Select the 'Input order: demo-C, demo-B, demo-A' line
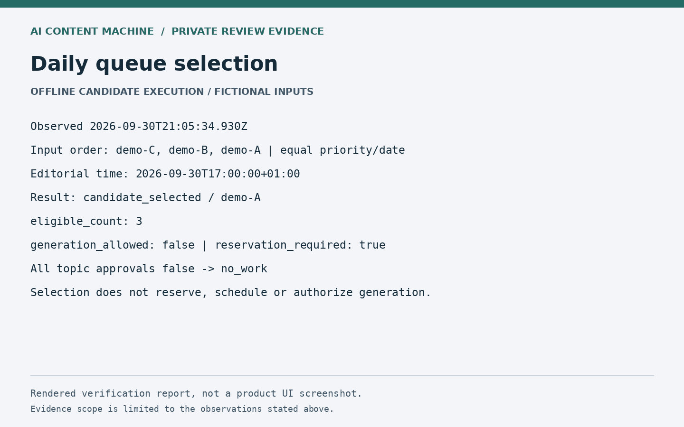 coord(218,150)
